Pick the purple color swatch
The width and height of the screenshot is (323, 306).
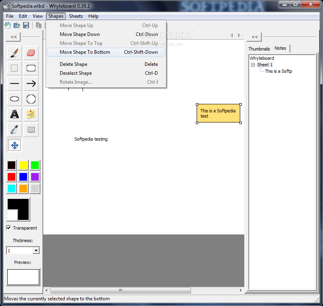35,177
